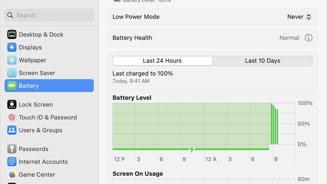The width and height of the screenshot is (327, 184).
Task: Click the Battery Health info circle
Action: (308, 38)
